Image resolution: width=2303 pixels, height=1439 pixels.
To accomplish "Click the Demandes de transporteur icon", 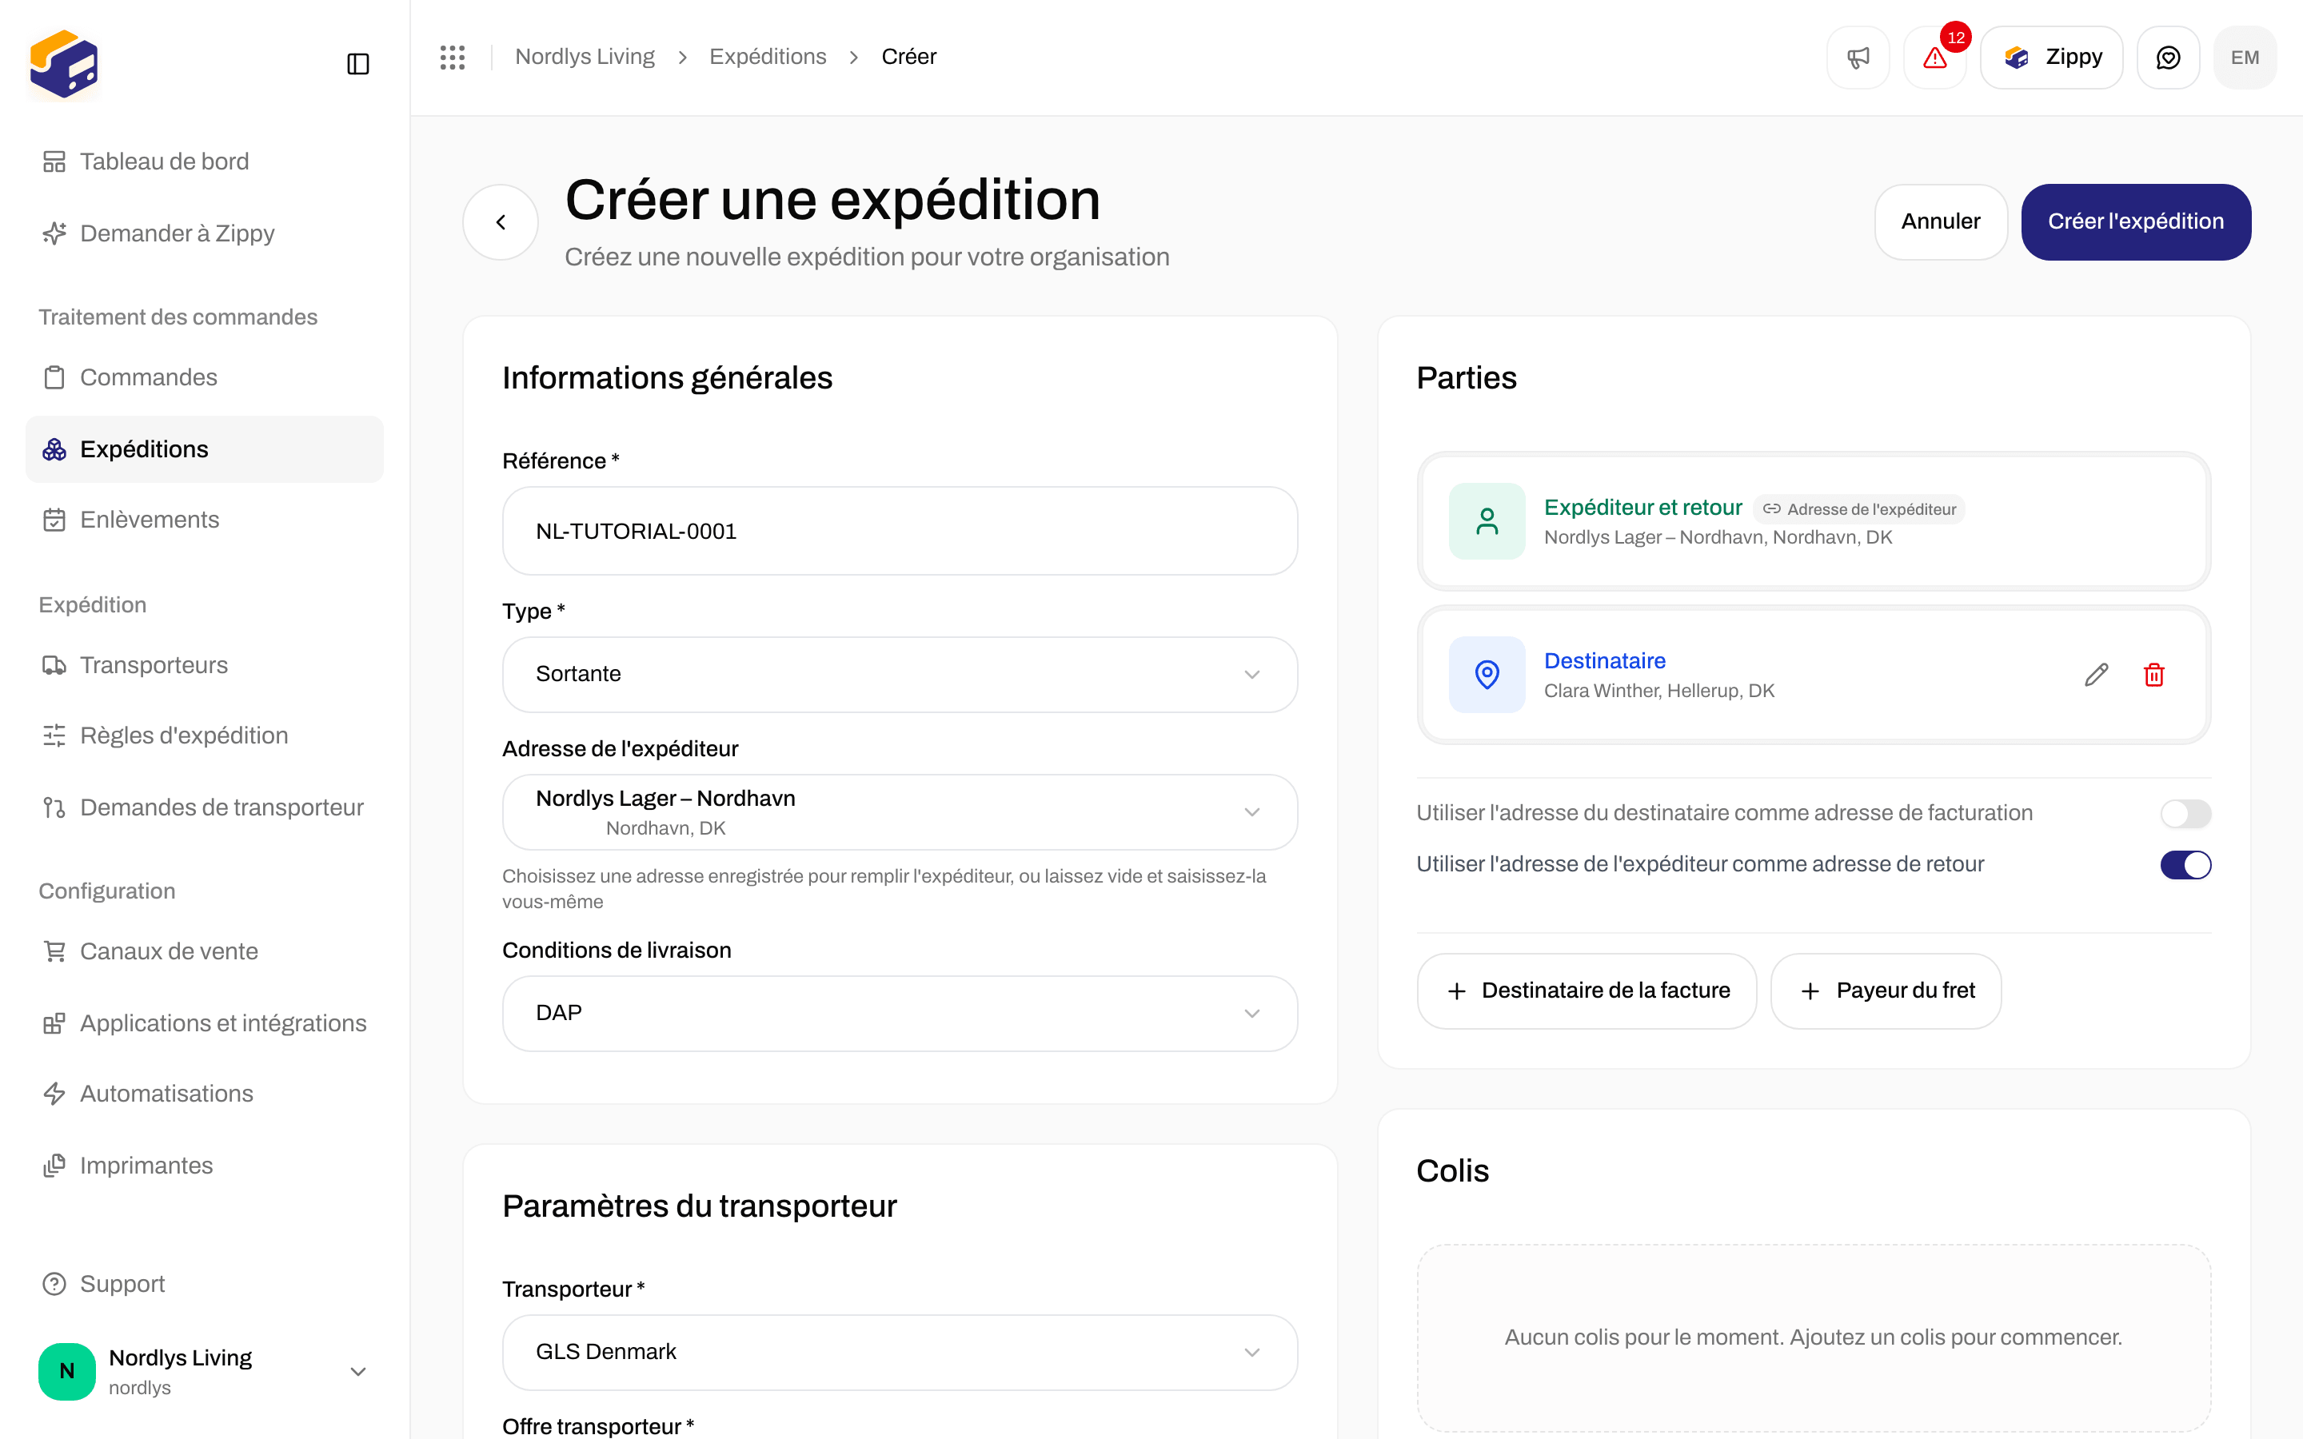I will 54,808.
